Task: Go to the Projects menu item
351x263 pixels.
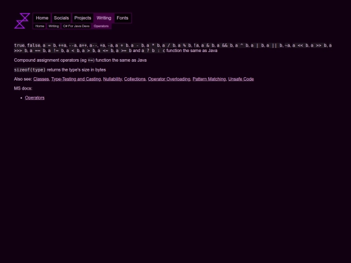Action: coord(83,18)
